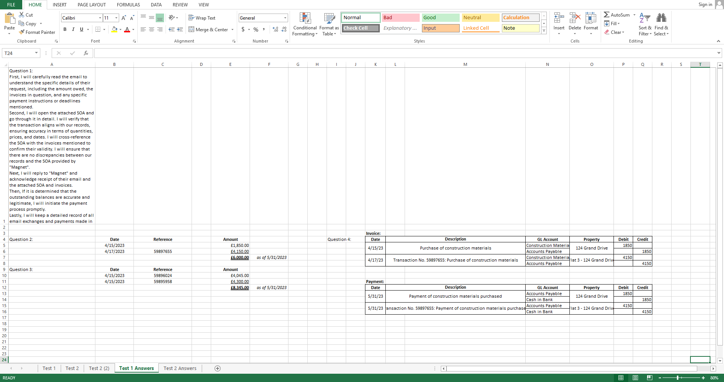
Task: Click the Format cells icon
Action: point(591,18)
